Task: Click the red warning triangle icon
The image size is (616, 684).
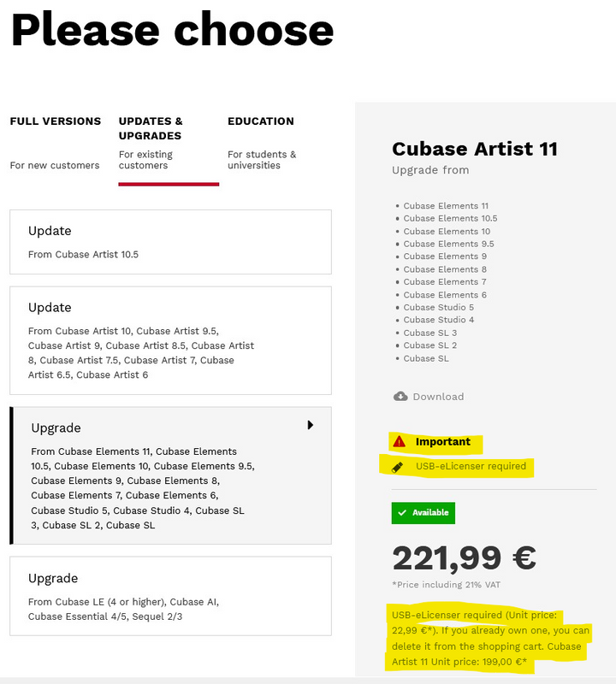Action: (x=400, y=442)
